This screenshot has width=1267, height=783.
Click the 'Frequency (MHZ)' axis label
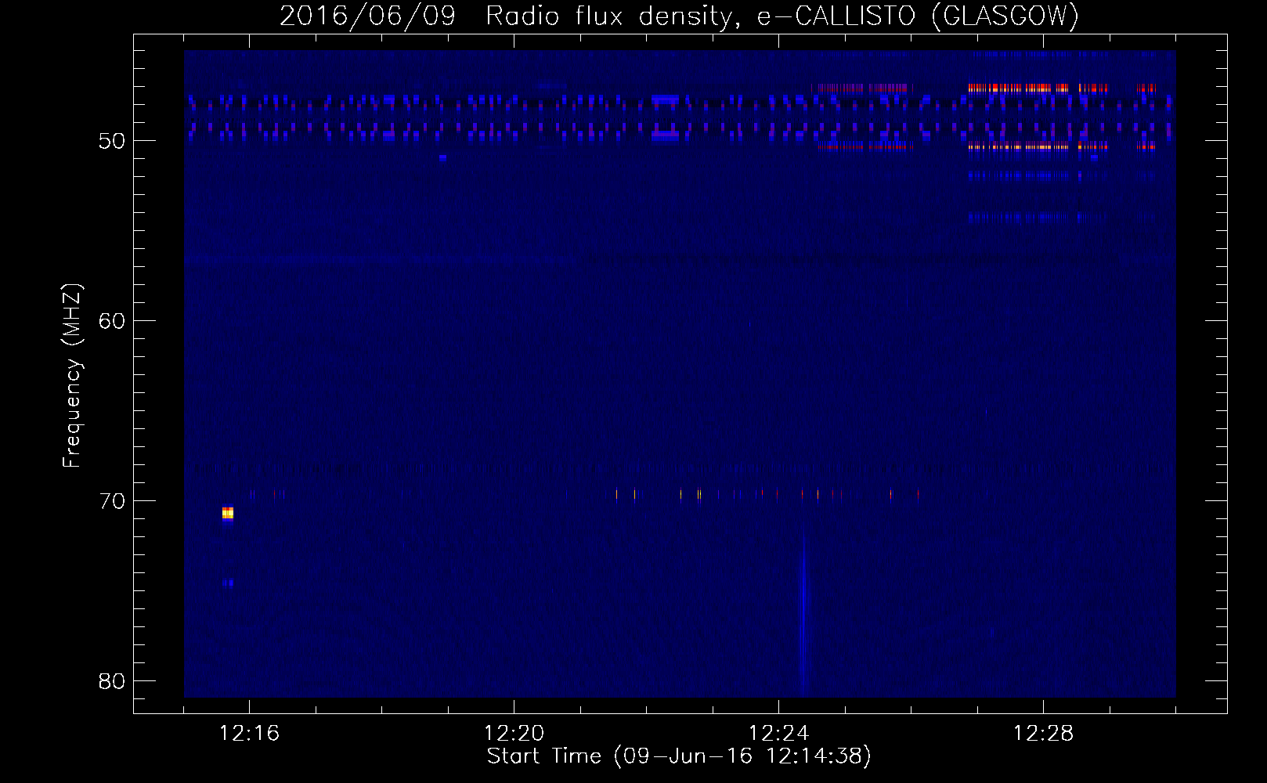tap(72, 376)
